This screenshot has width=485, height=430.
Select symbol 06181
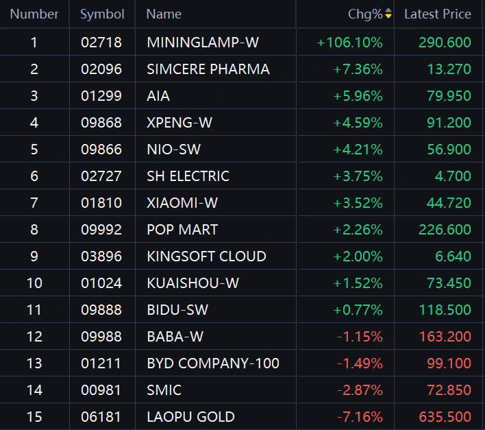101,417
